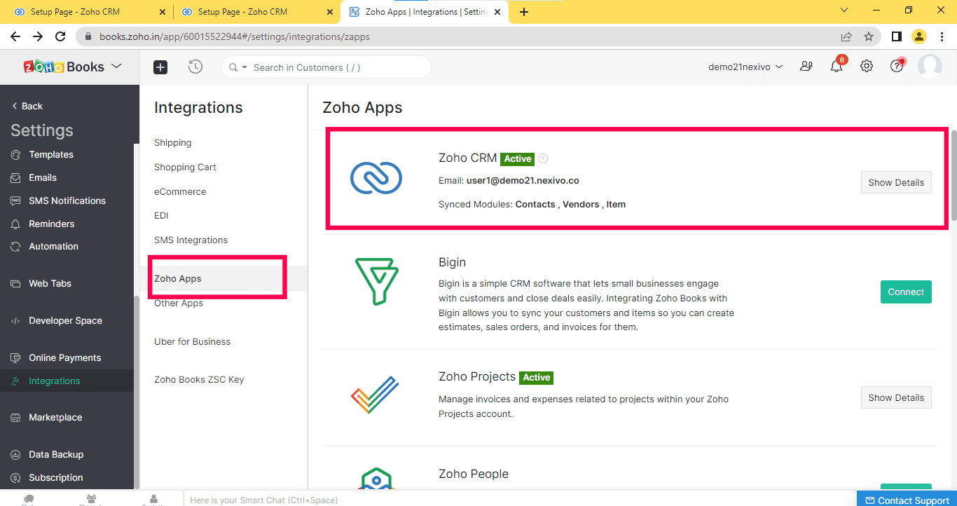Open eCommerce integrations

point(180,191)
